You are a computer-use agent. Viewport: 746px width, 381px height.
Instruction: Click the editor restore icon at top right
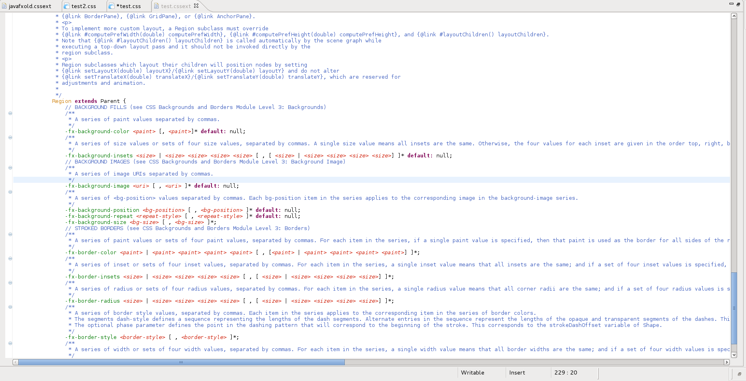pos(738,4)
